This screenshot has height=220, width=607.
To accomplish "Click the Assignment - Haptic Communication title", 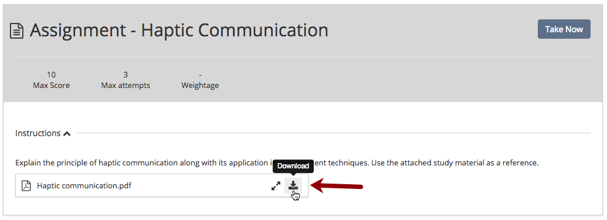I will [179, 30].
